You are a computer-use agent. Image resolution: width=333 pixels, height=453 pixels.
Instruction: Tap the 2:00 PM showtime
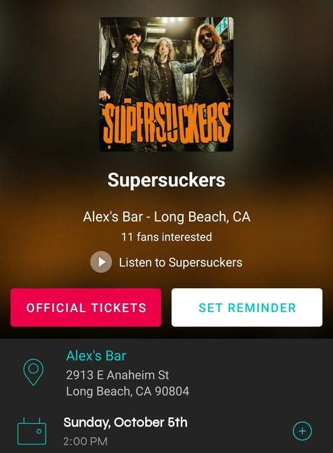point(85,441)
